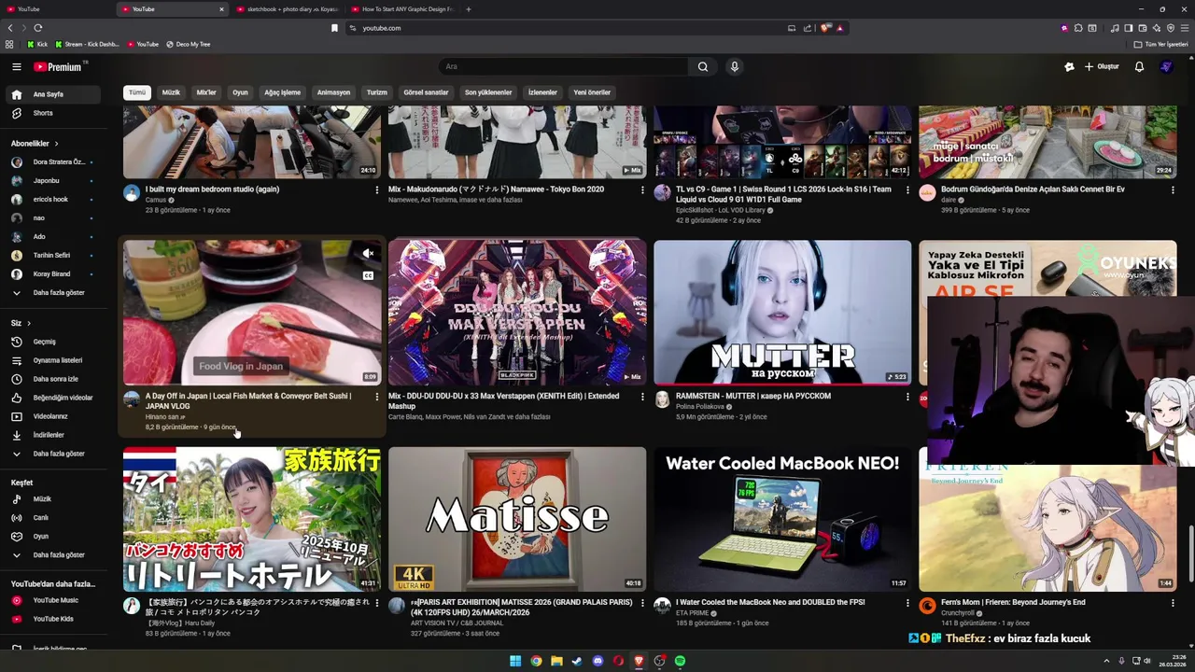The width and height of the screenshot is (1195, 672).
Task: Unmute the Japan vlog thumbnail preview
Action: (x=368, y=254)
